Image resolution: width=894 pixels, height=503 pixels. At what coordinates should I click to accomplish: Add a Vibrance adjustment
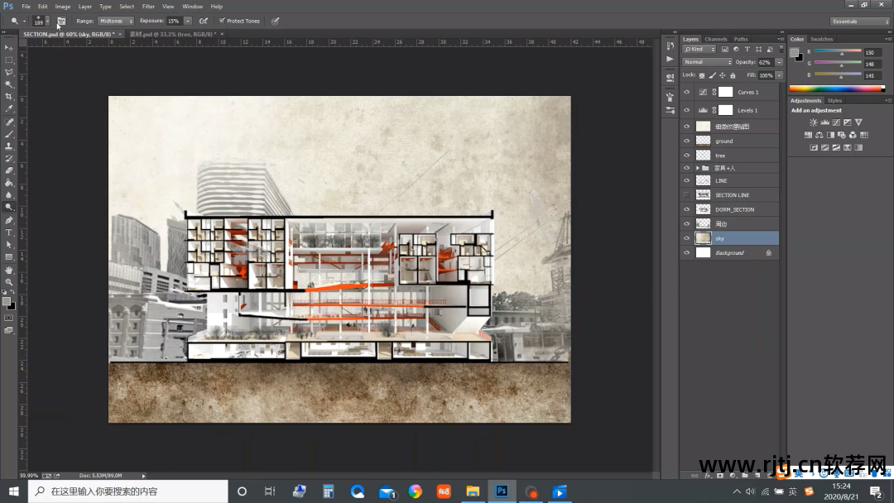(858, 122)
